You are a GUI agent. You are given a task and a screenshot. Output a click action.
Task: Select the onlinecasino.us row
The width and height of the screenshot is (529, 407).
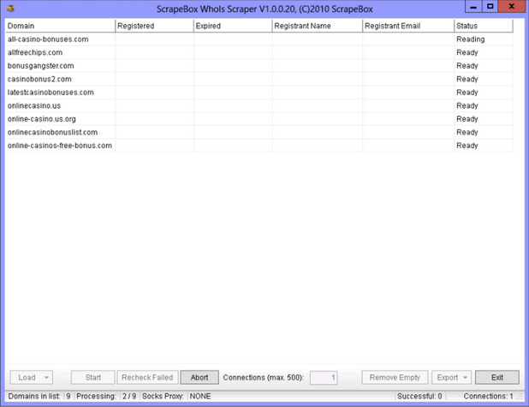coord(259,105)
